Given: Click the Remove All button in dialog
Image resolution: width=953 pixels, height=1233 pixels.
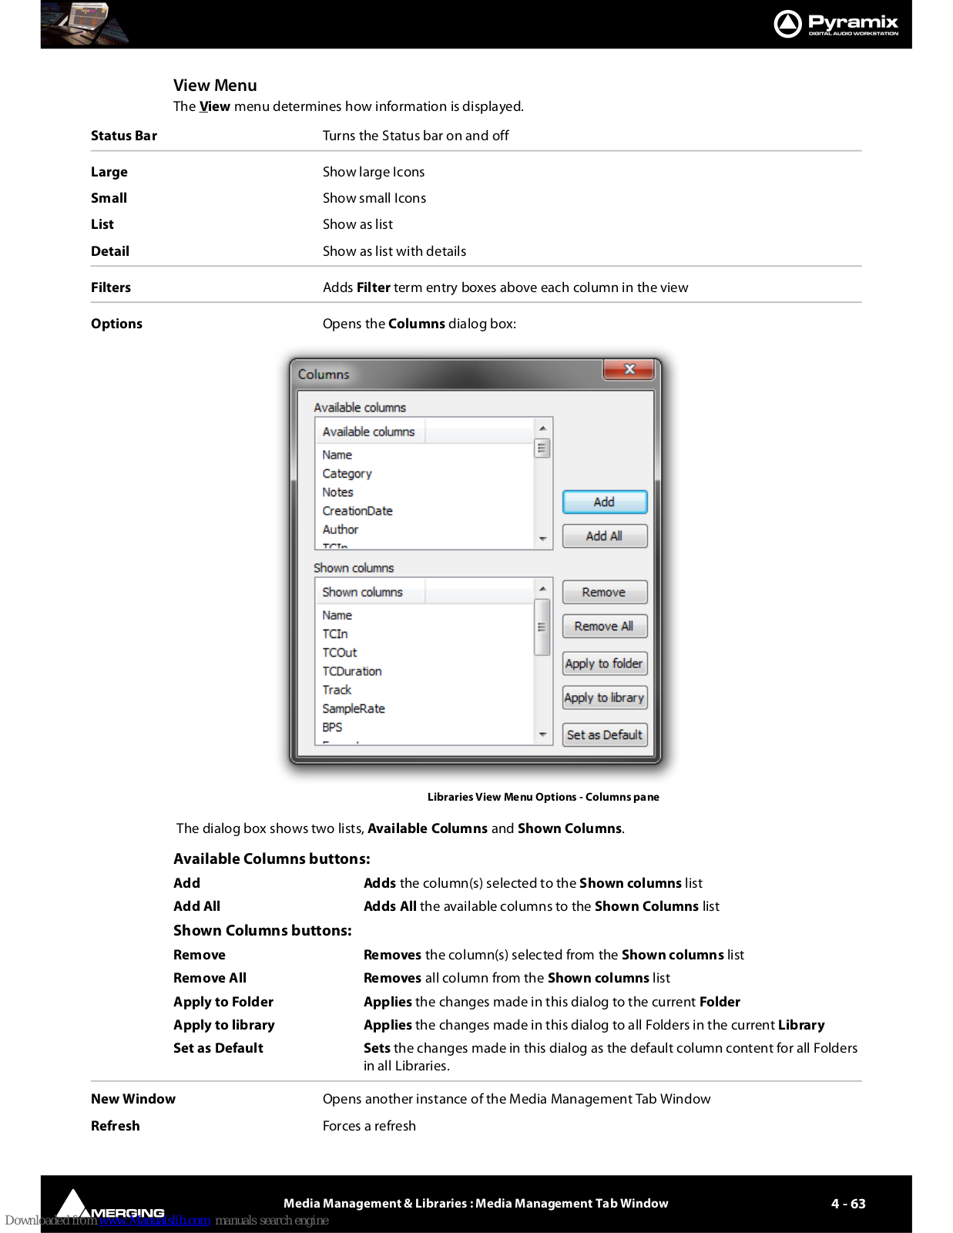Looking at the screenshot, I should [604, 626].
